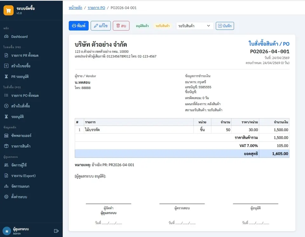Screen dimensions: 305x237
Task: Click the company name บริษัท ตัวอย่าง จำกัด
Action: (101, 45)
